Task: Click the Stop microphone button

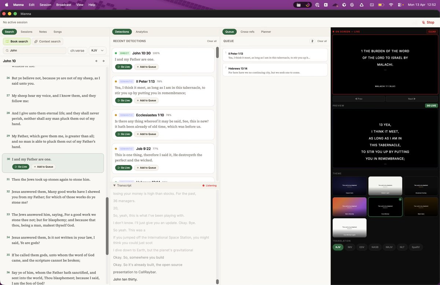Action: pyautogui.click(x=428, y=22)
